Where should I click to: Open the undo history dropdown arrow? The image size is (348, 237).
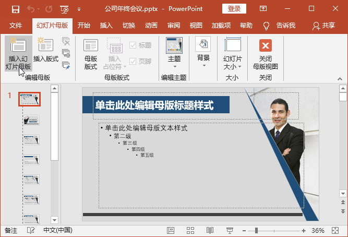coord(39,9)
